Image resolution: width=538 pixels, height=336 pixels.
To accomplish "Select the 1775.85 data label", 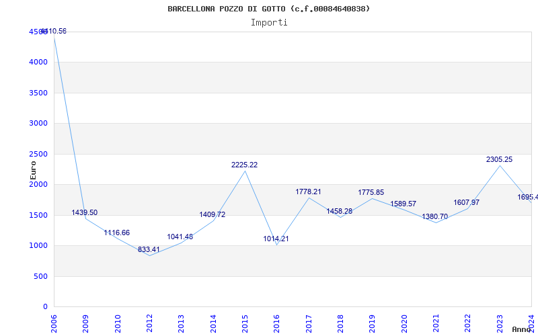I will [371, 193].
